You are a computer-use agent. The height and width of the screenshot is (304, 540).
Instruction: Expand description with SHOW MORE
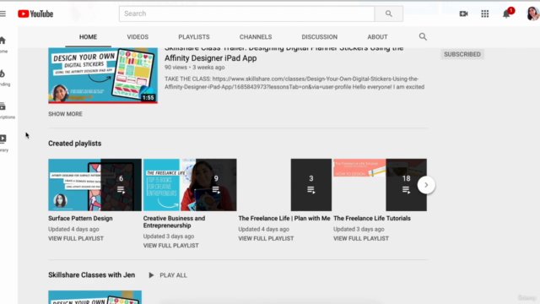65,114
